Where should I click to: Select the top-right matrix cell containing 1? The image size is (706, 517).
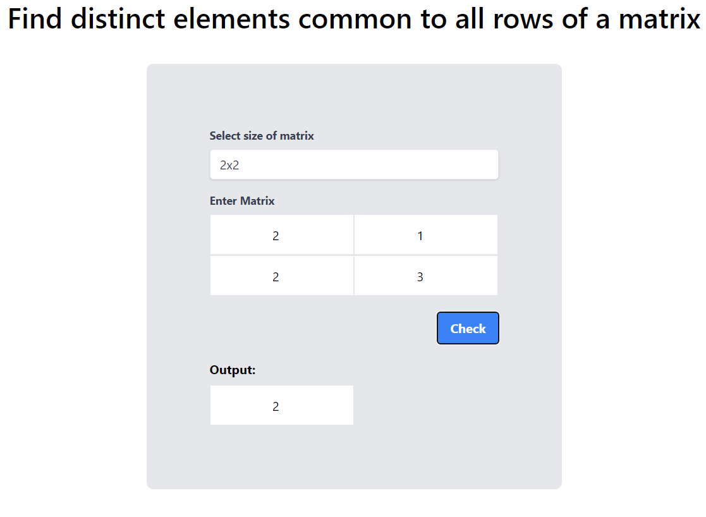[x=426, y=235]
